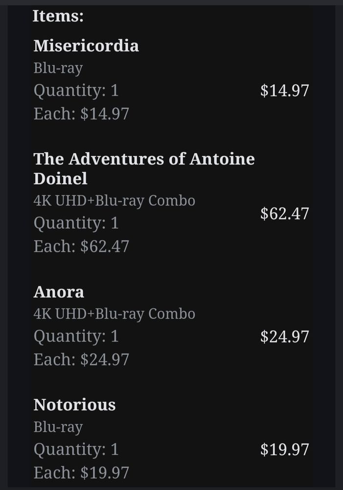Click the $62.47 line total

pos(284,214)
